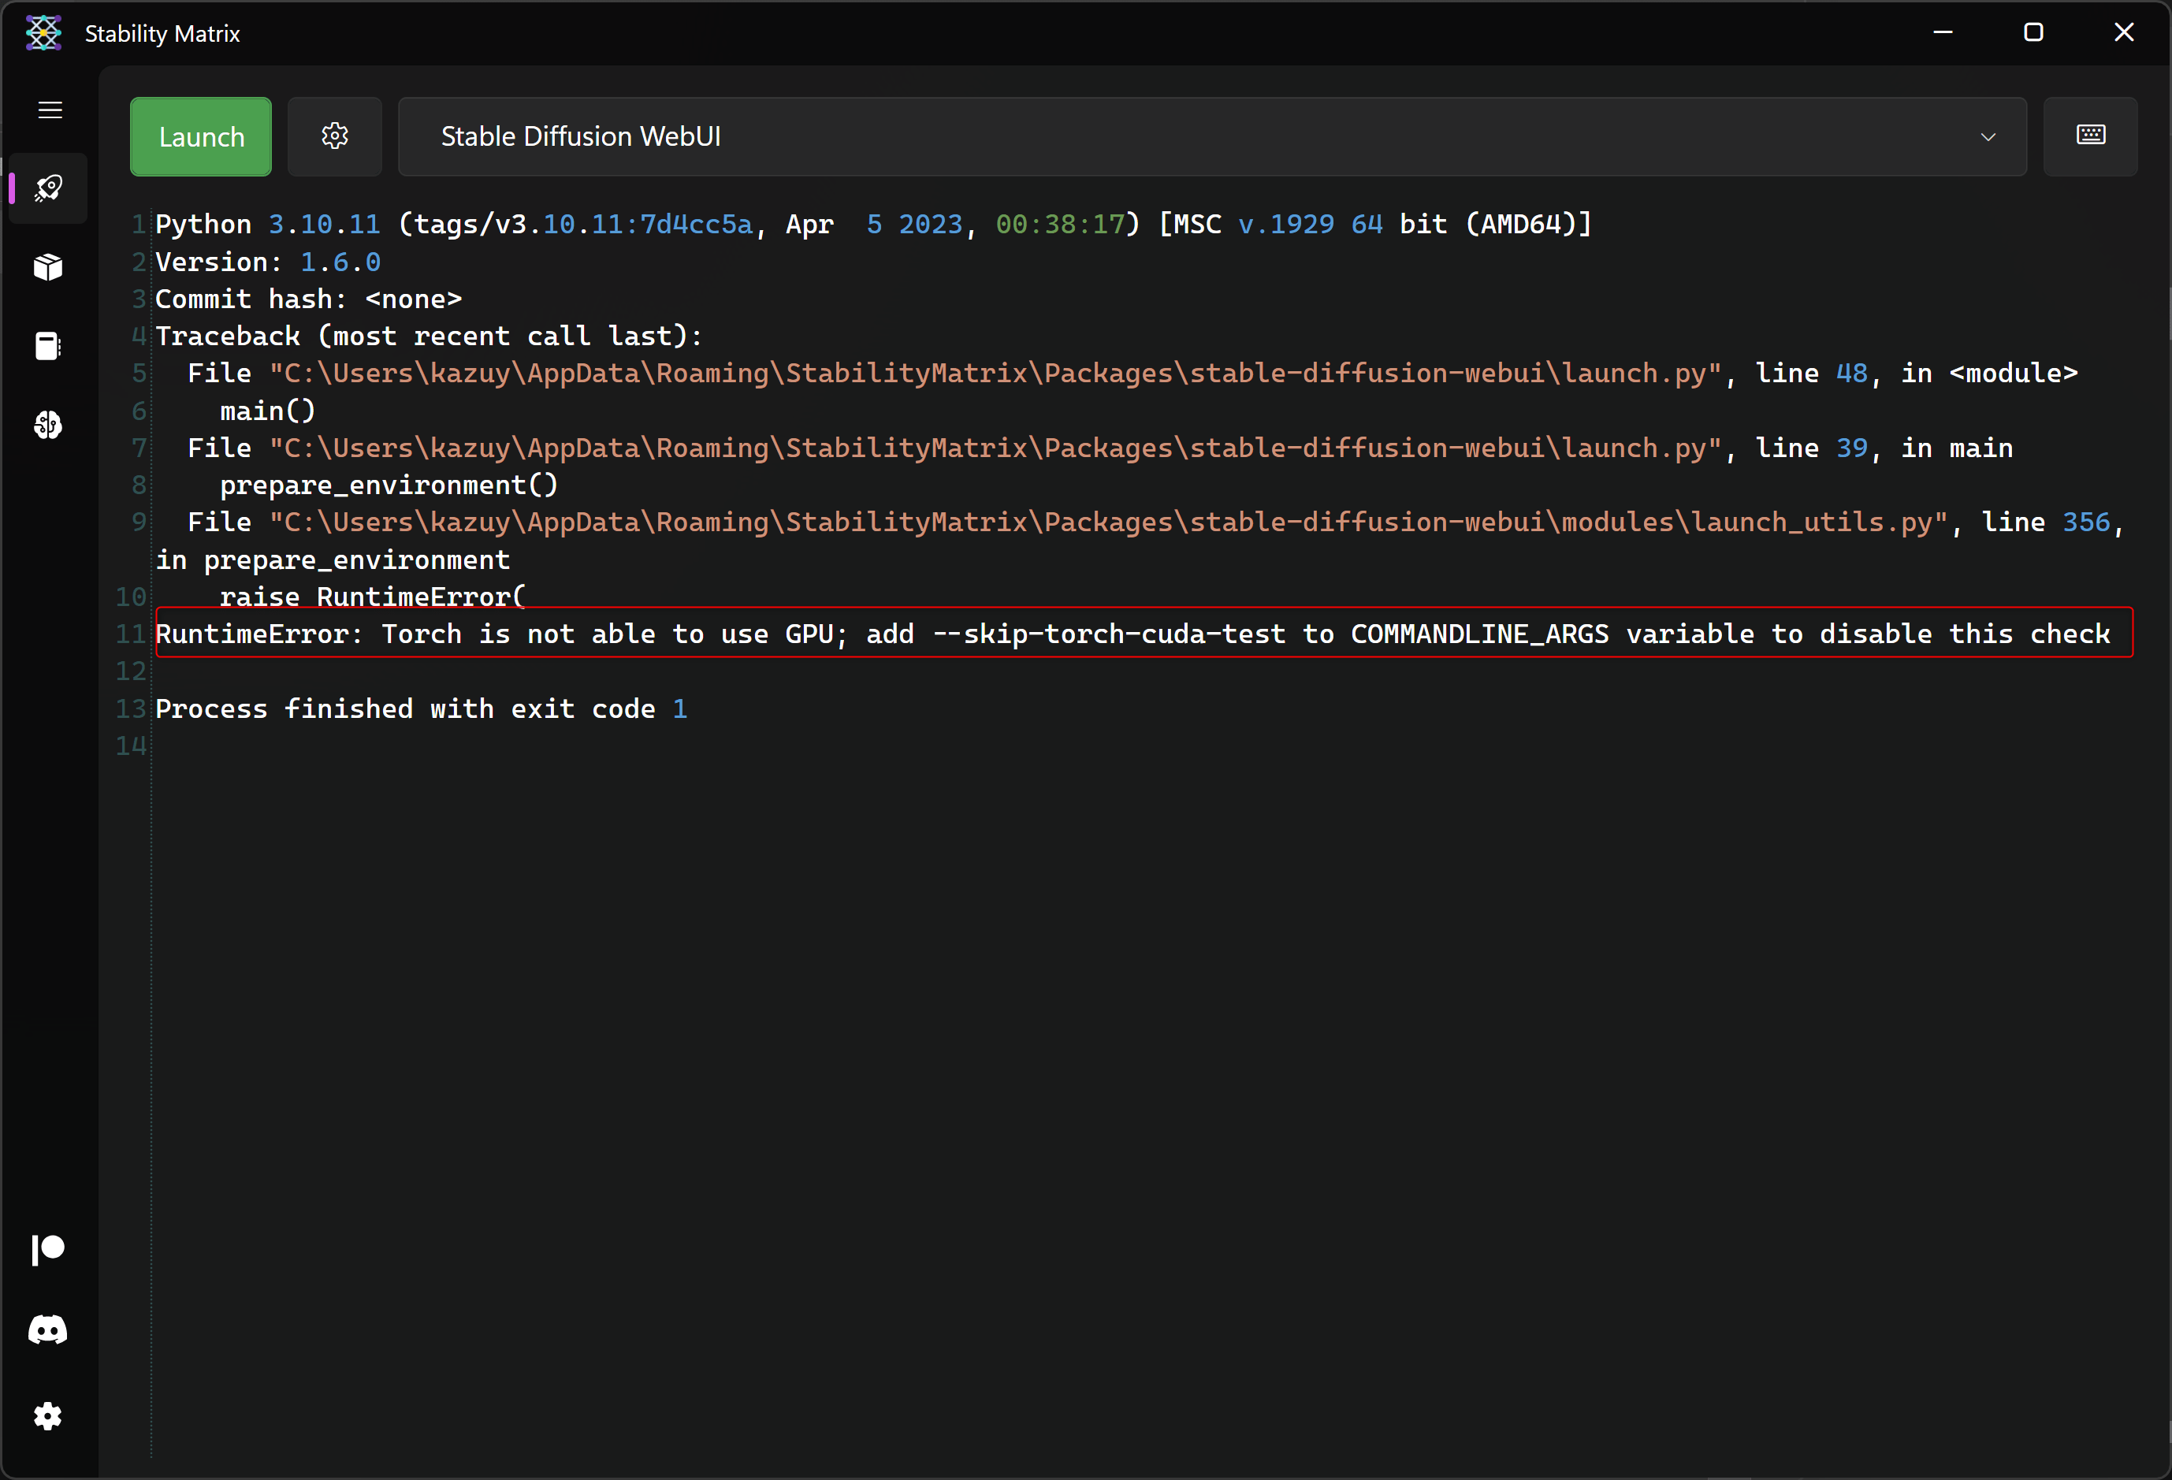Click the RuntimeError line in console
The image size is (2172, 1480).
point(1132,634)
